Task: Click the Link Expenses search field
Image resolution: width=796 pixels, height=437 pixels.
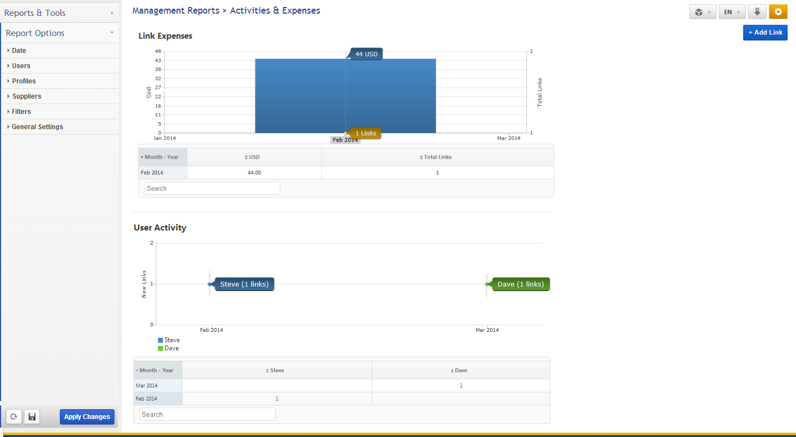Action: pos(212,189)
